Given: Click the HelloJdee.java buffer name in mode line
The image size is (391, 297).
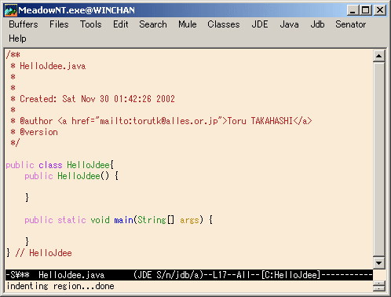Looking at the screenshot, I should click(71, 275).
